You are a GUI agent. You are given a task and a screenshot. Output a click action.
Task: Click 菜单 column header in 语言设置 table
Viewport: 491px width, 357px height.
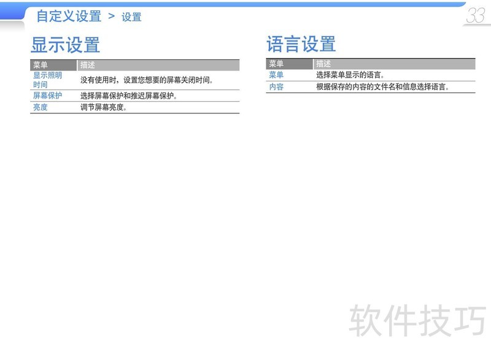pos(276,64)
